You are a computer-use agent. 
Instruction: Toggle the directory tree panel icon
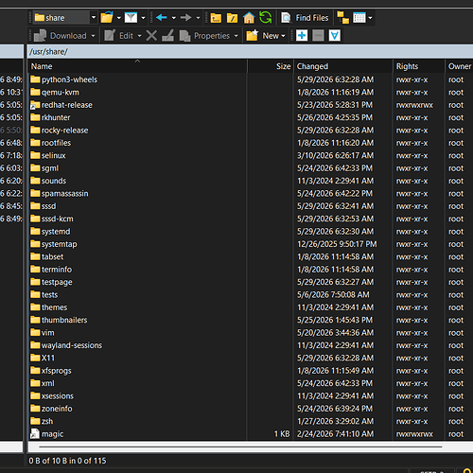click(342, 18)
